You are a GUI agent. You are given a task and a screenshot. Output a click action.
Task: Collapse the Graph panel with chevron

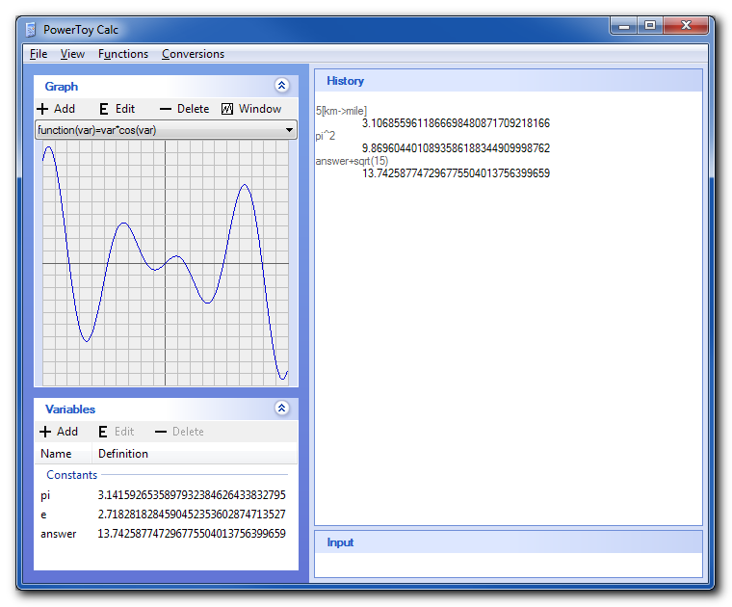pyautogui.click(x=281, y=85)
